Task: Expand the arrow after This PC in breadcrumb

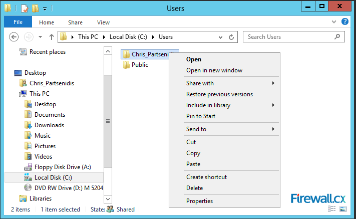Action: 104,37
